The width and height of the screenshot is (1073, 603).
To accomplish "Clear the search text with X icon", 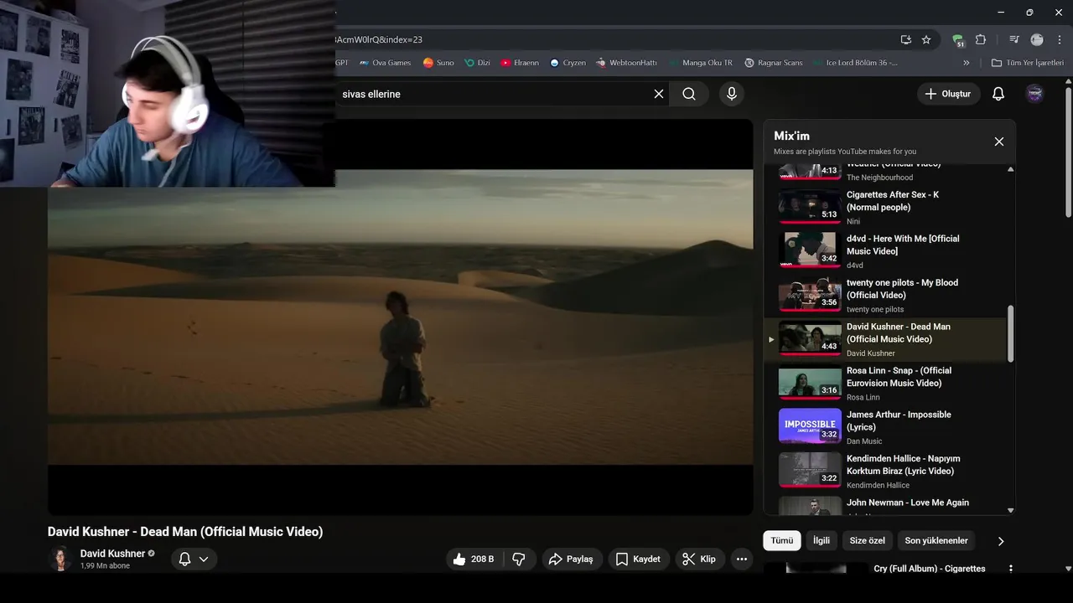I will pos(659,94).
